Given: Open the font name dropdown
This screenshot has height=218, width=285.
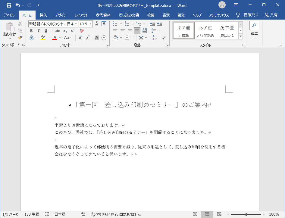Looking at the screenshot, I should point(76,24).
